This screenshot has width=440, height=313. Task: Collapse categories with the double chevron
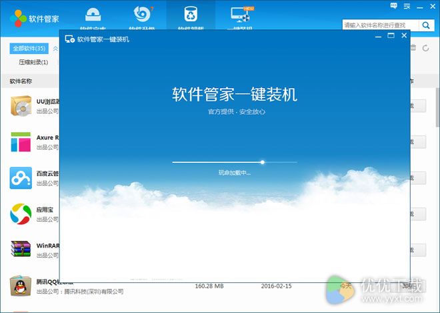coord(55,49)
